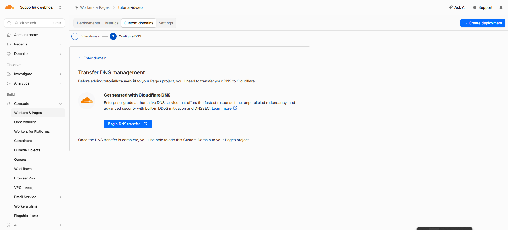
Task: Click the Create deployment button
Action: (x=483, y=23)
